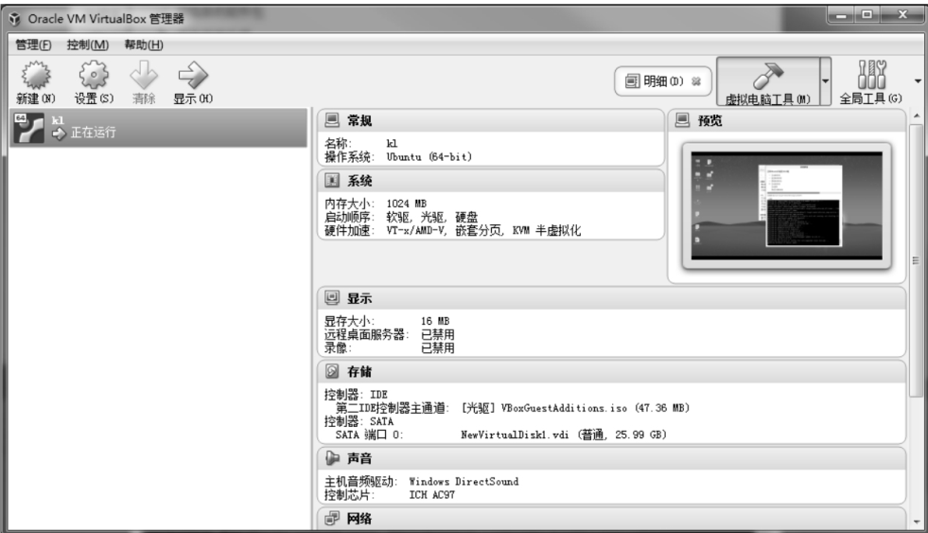Image resolution: width=928 pixels, height=533 pixels.
Task: Click the 预览 preview section icon
Action: 682,120
